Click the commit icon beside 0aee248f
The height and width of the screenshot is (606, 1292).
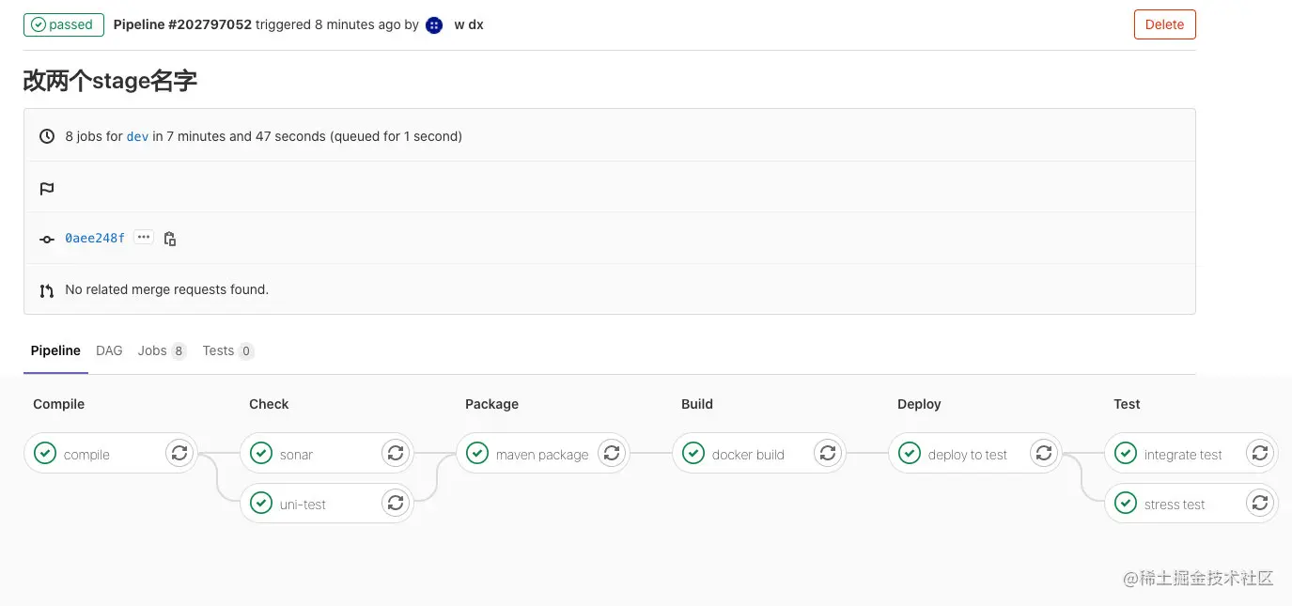tap(47, 239)
